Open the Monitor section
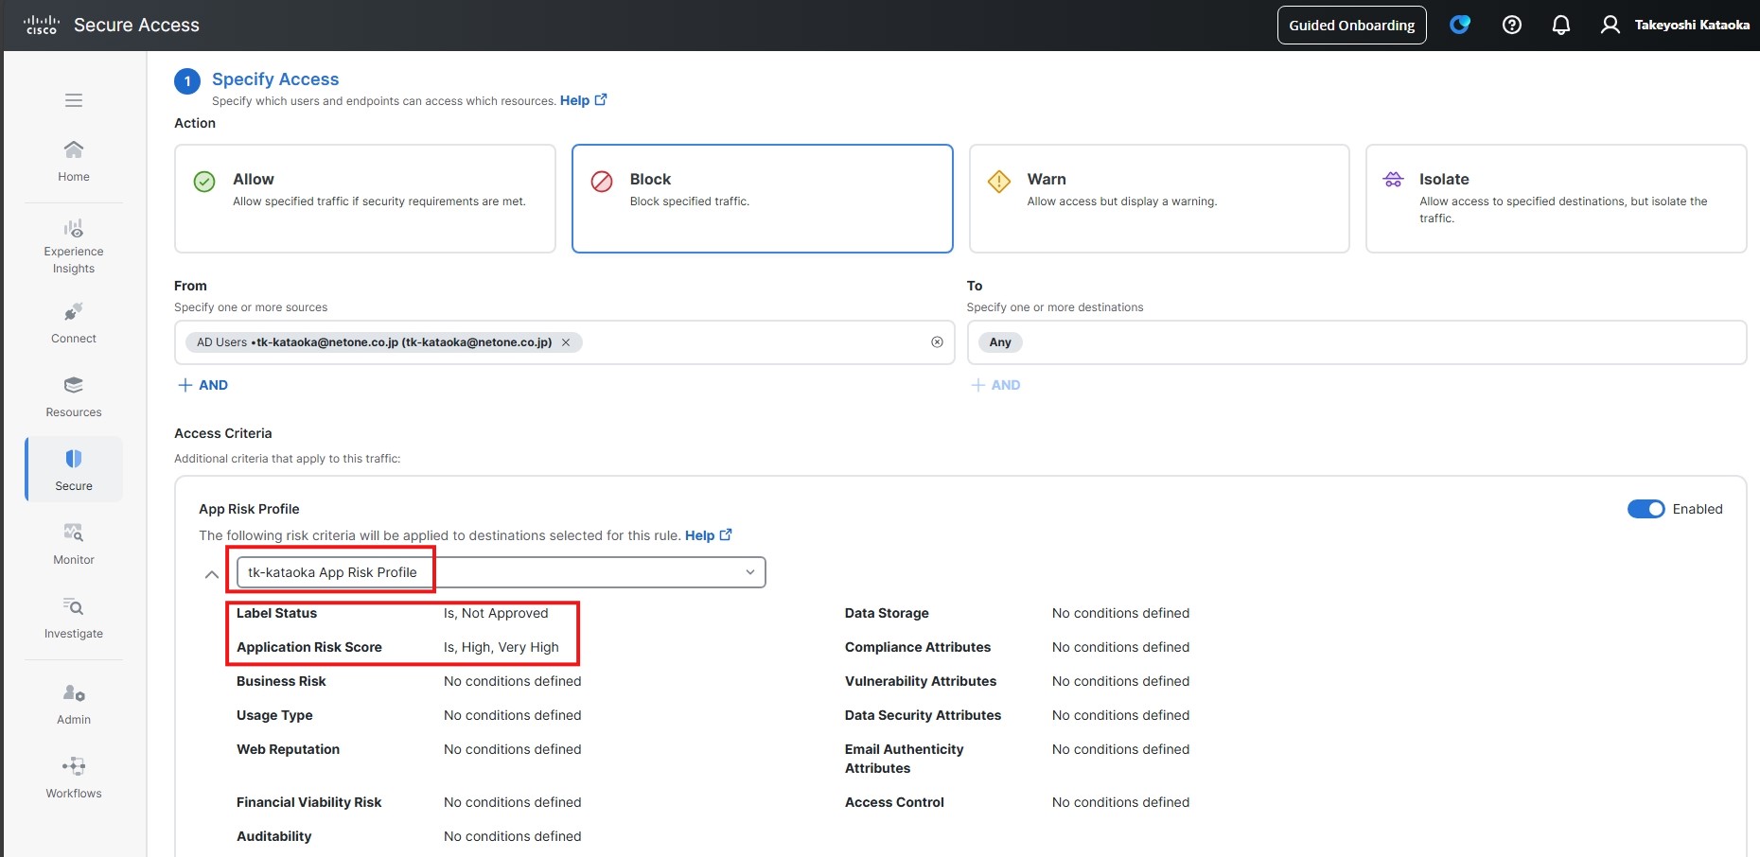1760x857 pixels. (x=74, y=544)
